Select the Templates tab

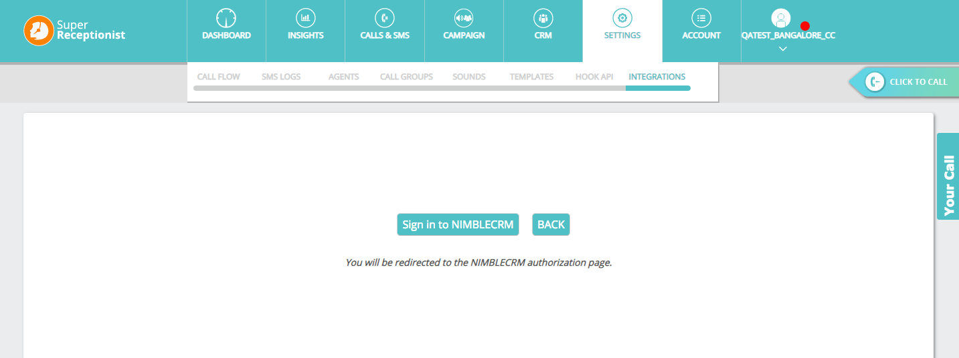[x=531, y=77]
